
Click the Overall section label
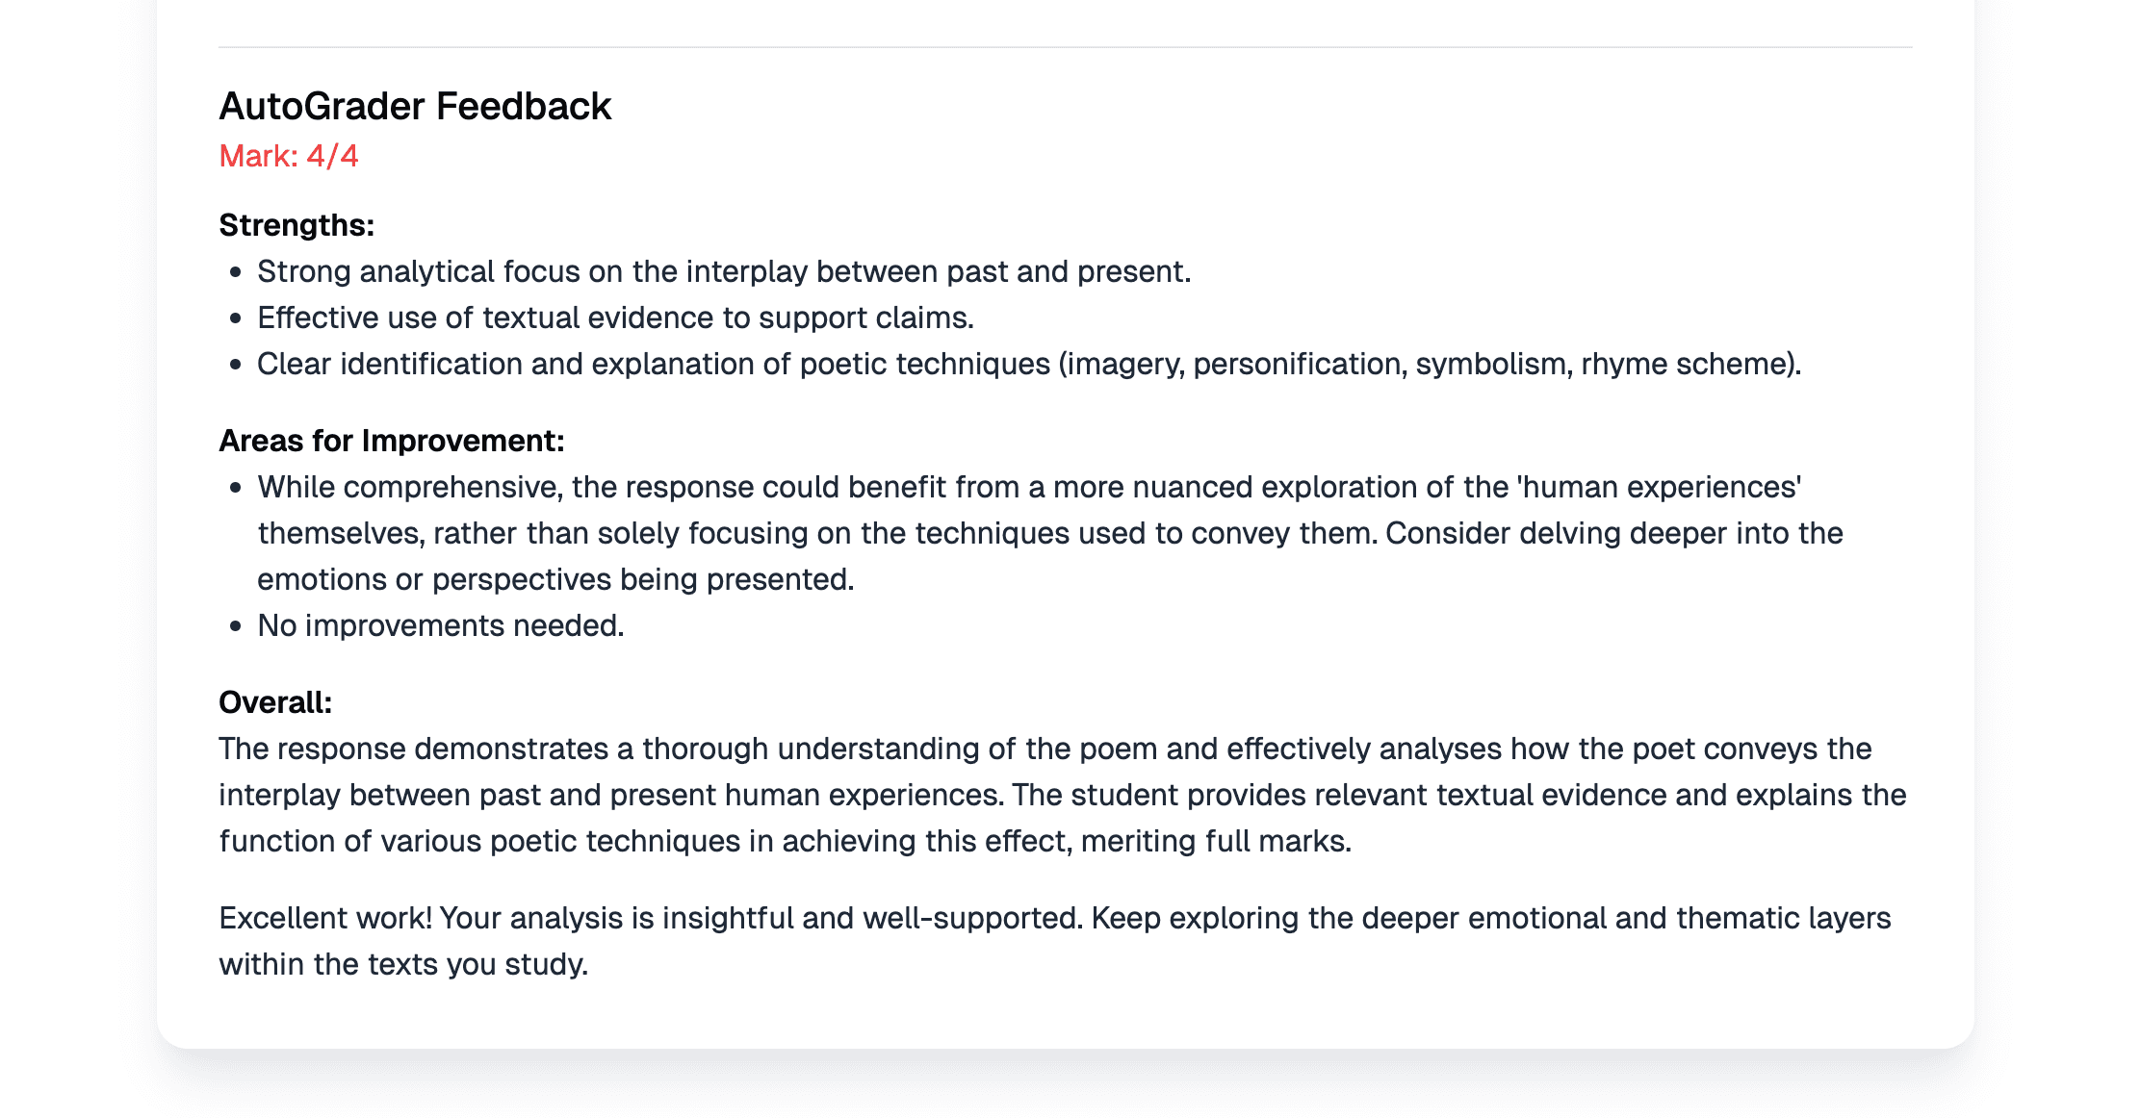tap(275, 702)
